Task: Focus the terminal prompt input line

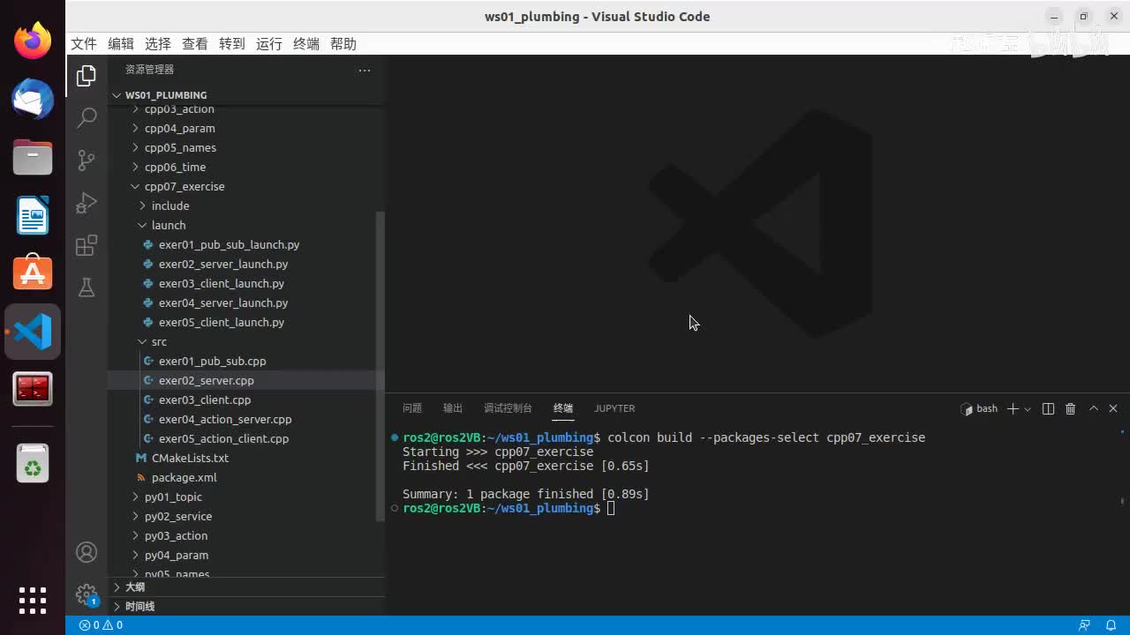Action: (611, 508)
